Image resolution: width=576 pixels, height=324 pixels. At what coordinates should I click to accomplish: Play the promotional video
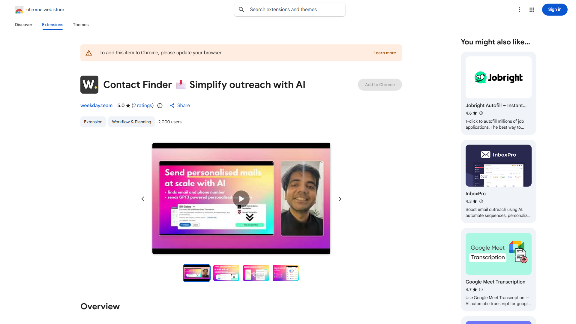(241, 199)
